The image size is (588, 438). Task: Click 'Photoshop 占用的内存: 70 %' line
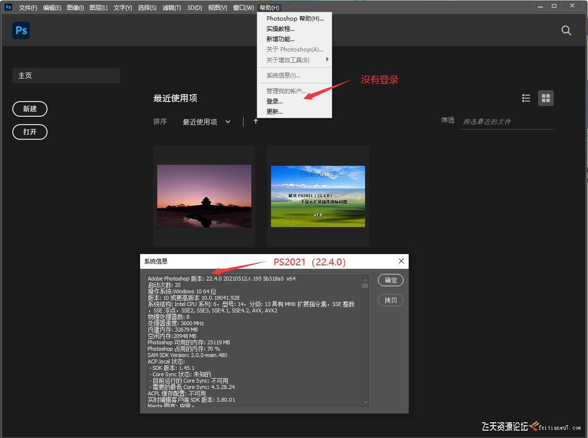184,349
